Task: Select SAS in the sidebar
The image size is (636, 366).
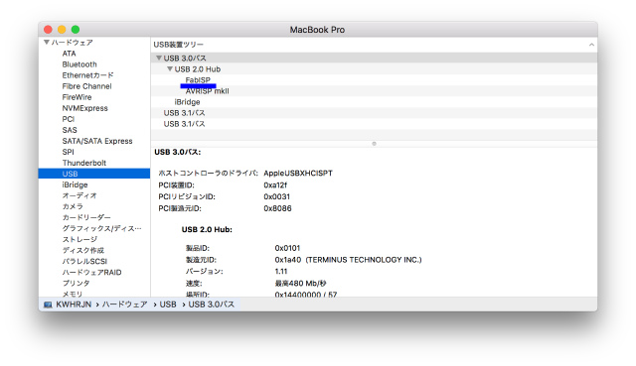Action: coord(70,130)
